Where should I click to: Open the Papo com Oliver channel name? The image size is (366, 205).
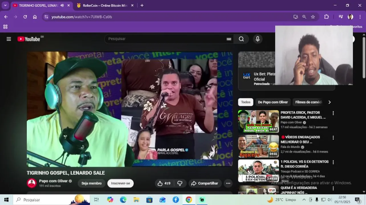(53, 181)
